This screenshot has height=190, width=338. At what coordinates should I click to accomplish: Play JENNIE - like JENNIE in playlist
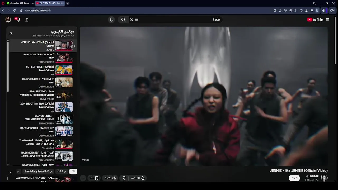pos(43,46)
